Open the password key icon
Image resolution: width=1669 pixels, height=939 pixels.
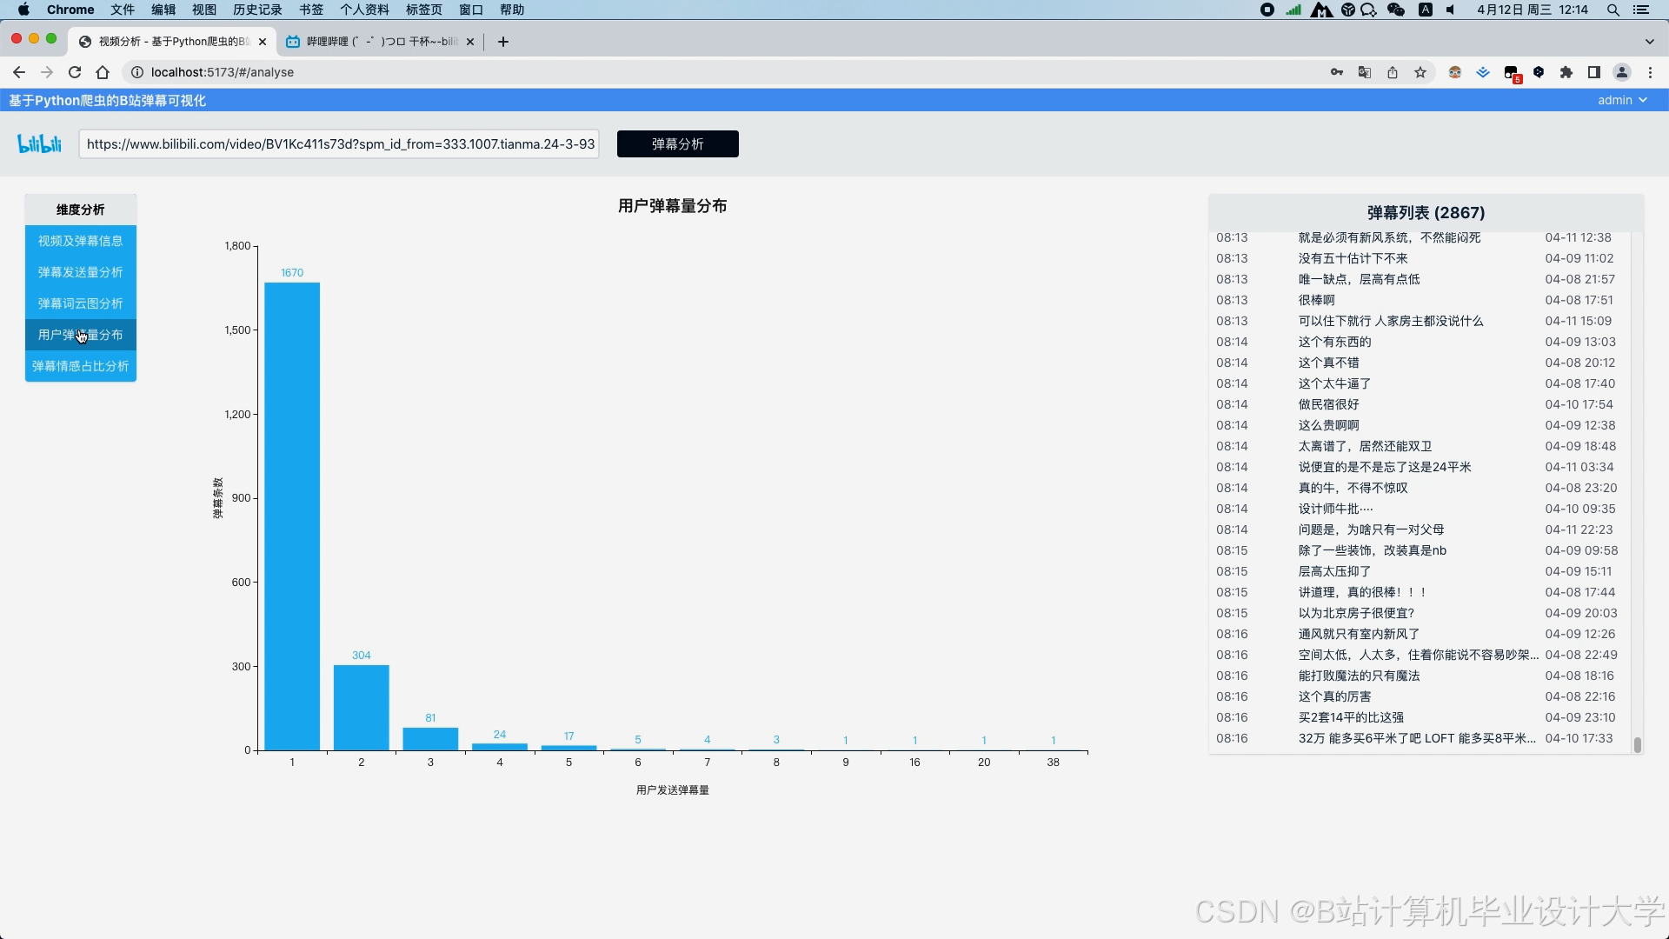coord(1337,72)
